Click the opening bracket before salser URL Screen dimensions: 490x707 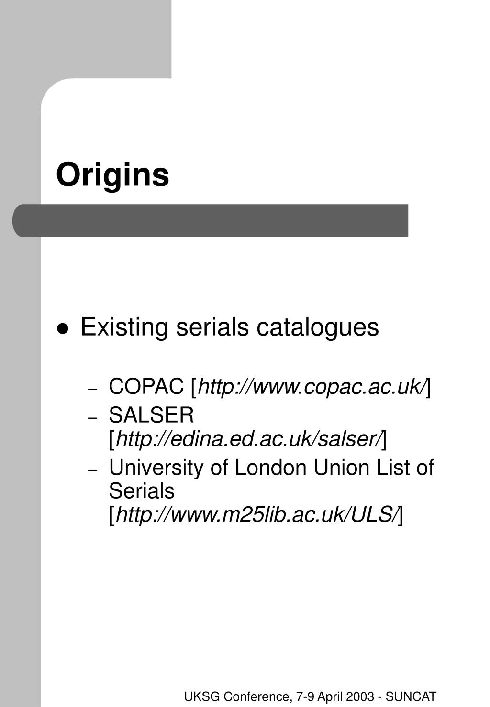coord(112,439)
